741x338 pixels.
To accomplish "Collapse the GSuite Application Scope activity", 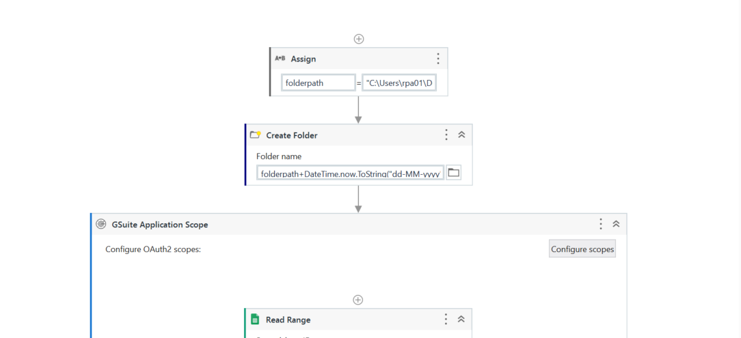I will pos(616,224).
